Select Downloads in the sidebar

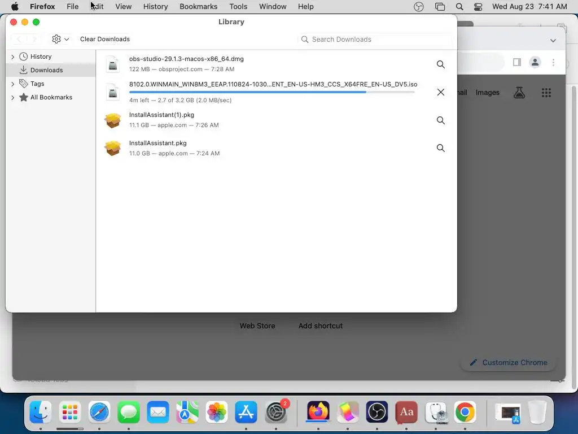(x=46, y=70)
